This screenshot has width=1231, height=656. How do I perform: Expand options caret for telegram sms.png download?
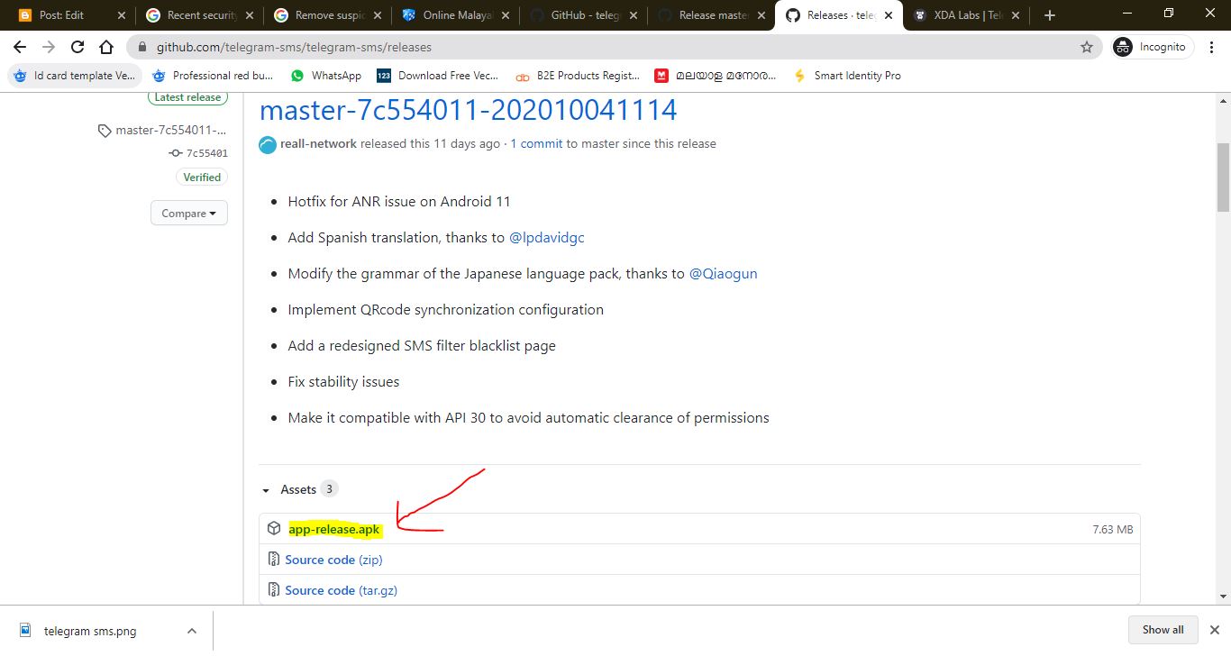coord(191,631)
